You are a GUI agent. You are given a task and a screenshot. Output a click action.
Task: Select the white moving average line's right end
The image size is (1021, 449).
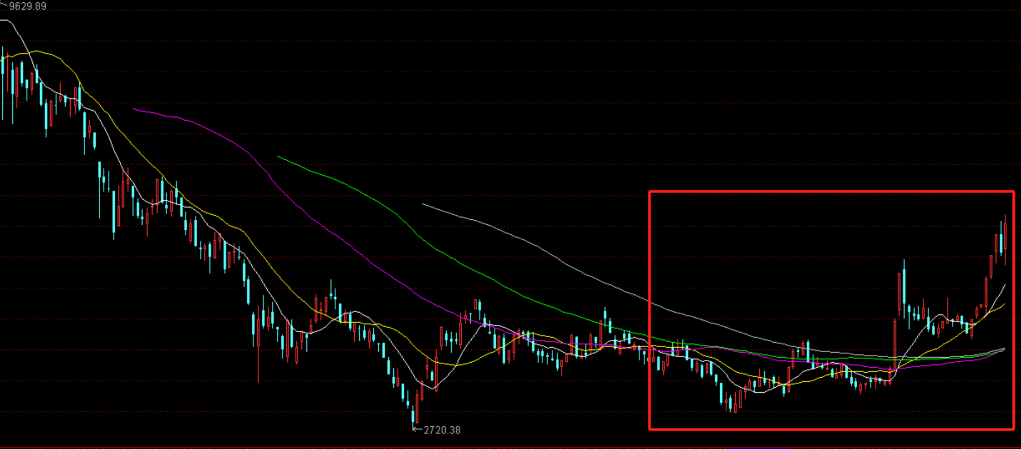coord(1005,285)
